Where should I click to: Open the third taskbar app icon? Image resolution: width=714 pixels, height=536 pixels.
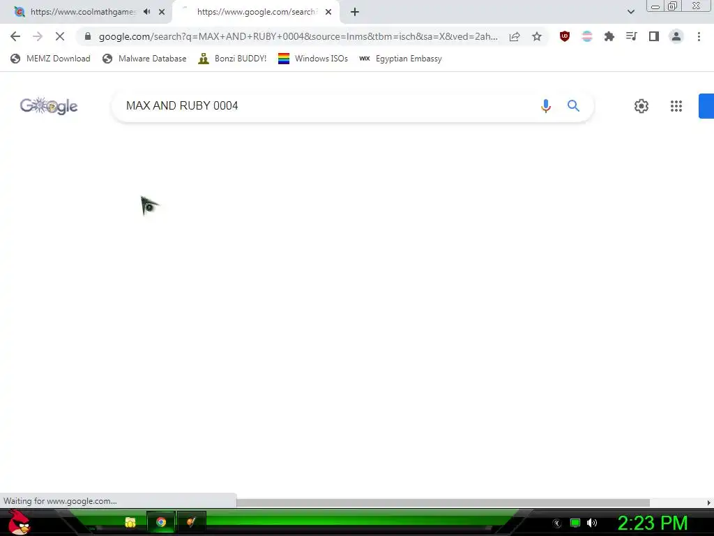tap(191, 522)
